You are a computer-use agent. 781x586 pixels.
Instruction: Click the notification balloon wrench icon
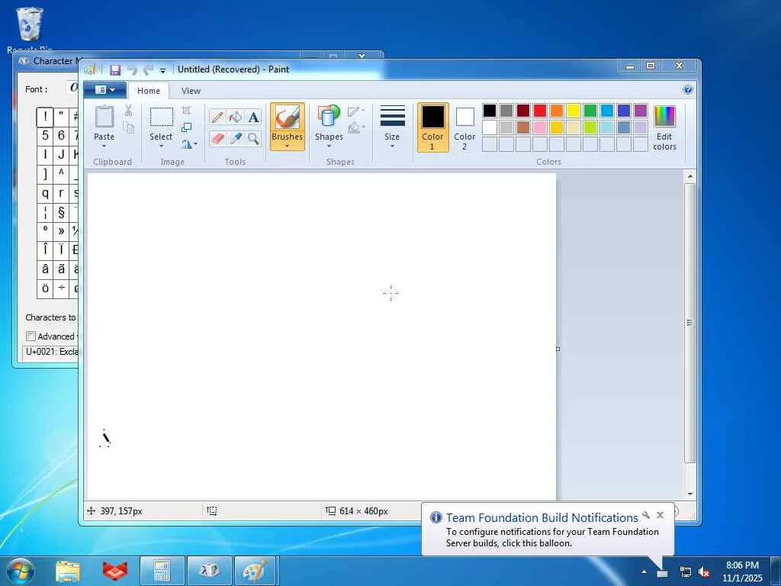click(x=646, y=515)
